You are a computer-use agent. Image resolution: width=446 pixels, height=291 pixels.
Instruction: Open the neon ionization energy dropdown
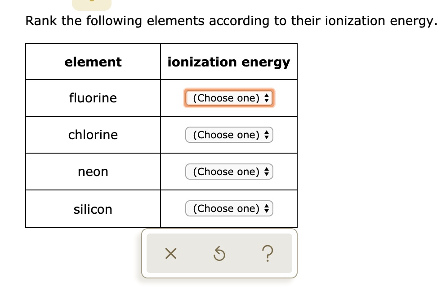pos(229,172)
